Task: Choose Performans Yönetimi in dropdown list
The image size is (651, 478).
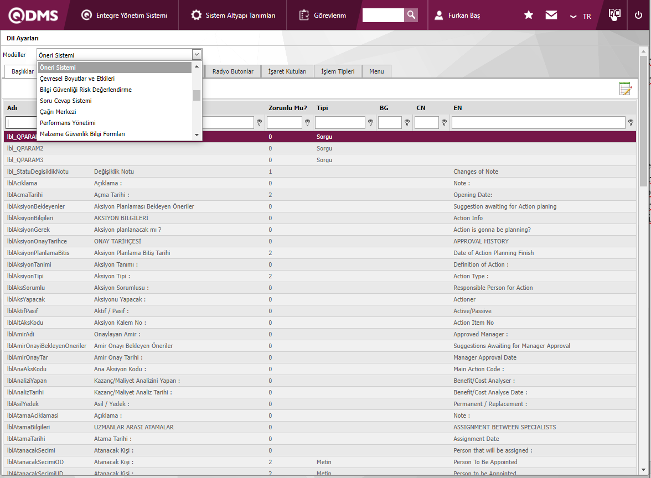Action: pos(68,123)
